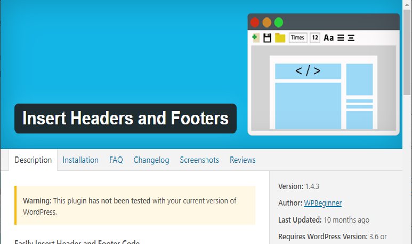Click the scrollbar up arrow
This screenshot has width=412, height=244.
coord(407,4)
